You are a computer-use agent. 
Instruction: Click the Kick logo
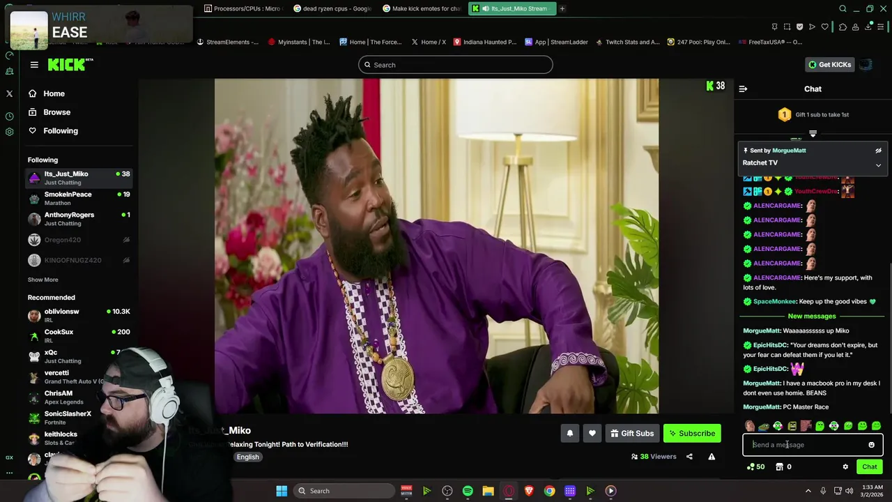tap(70, 65)
